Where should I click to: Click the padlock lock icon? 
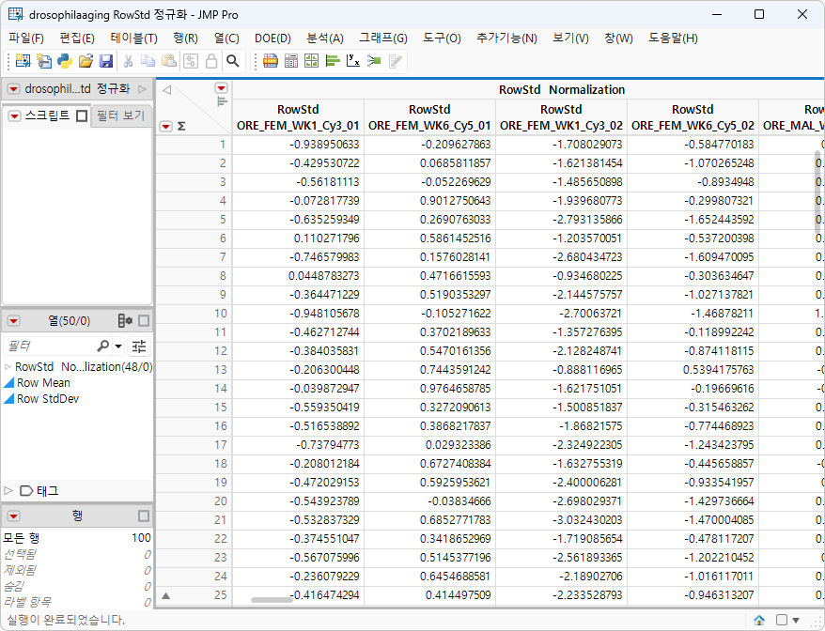click(x=211, y=61)
